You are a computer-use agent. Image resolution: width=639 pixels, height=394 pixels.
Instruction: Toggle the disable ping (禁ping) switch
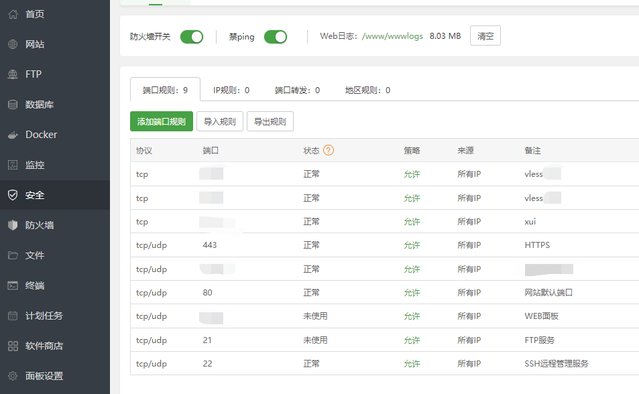click(x=276, y=37)
